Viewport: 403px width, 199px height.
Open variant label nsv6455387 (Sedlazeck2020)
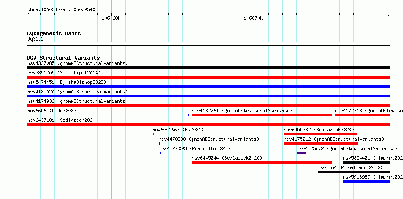319,130
